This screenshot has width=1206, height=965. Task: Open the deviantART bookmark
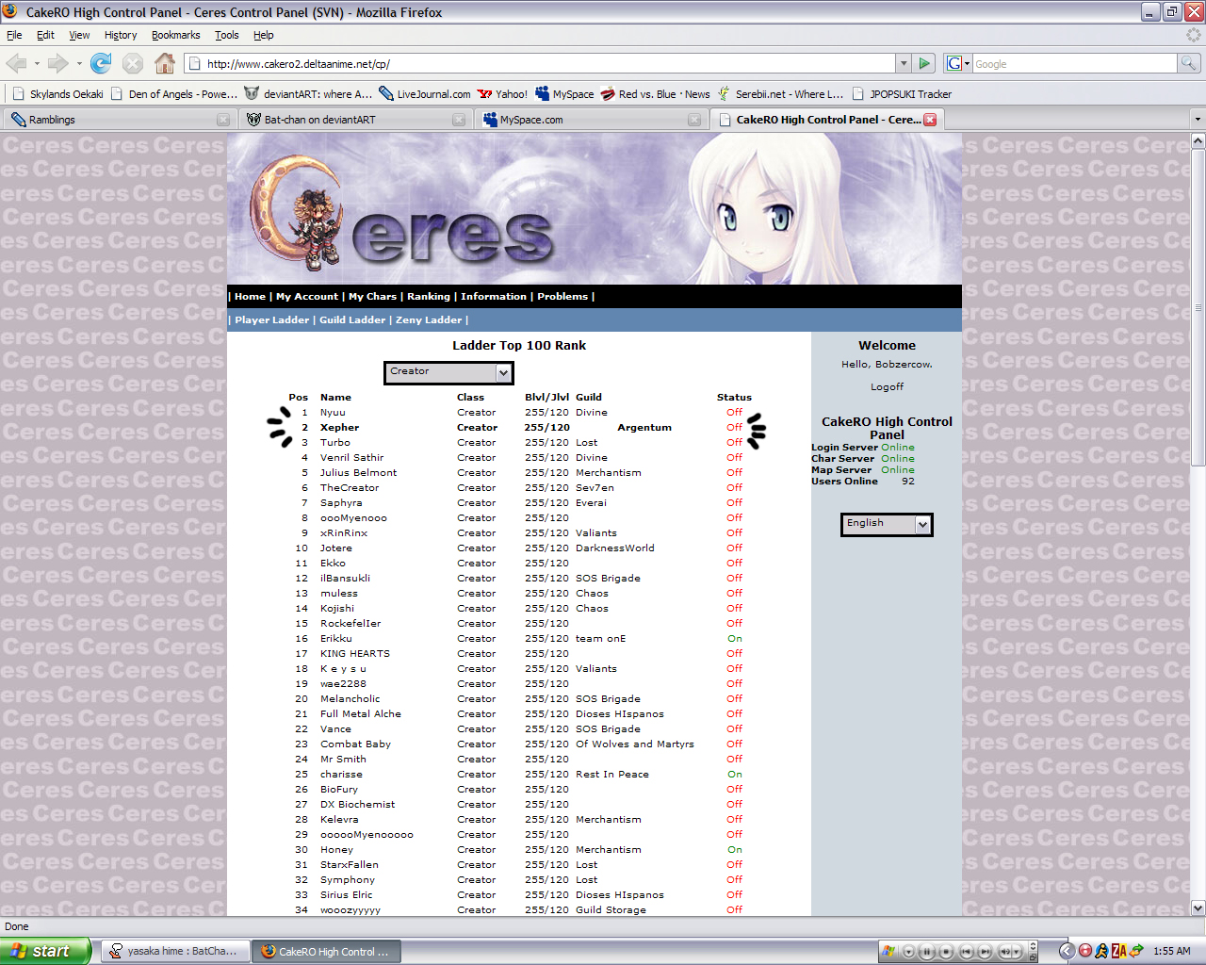(308, 94)
